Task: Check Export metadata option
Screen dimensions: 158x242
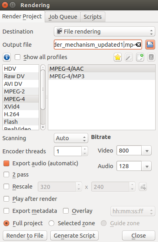Action: [6, 211]
